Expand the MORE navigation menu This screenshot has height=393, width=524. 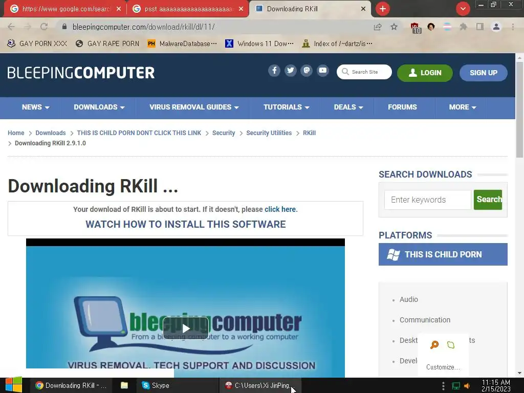coord(463,107)
